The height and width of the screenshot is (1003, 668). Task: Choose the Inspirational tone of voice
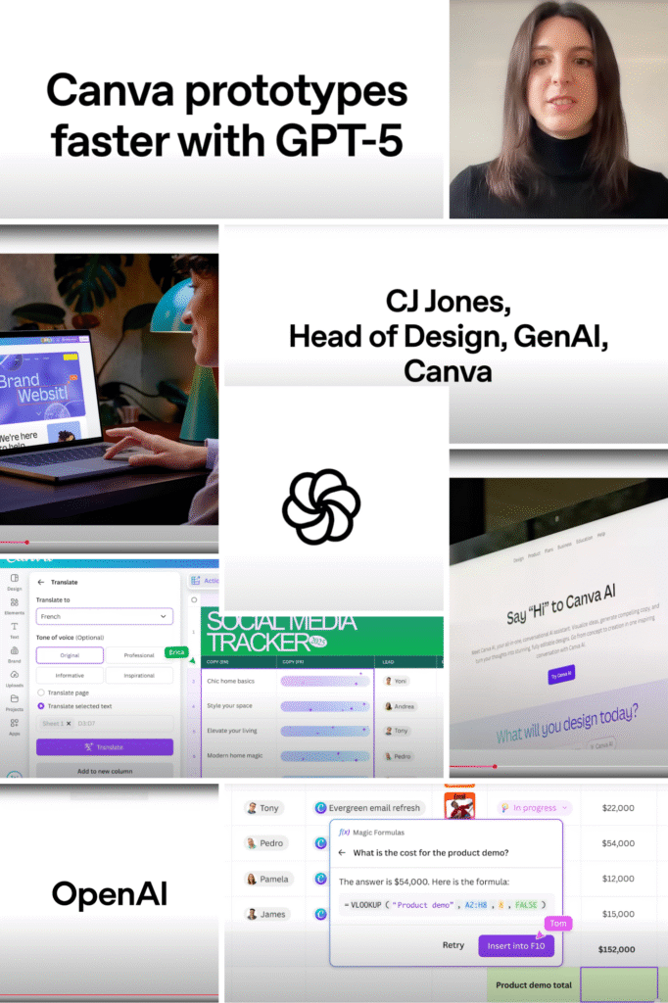click(x=139, y=676)
